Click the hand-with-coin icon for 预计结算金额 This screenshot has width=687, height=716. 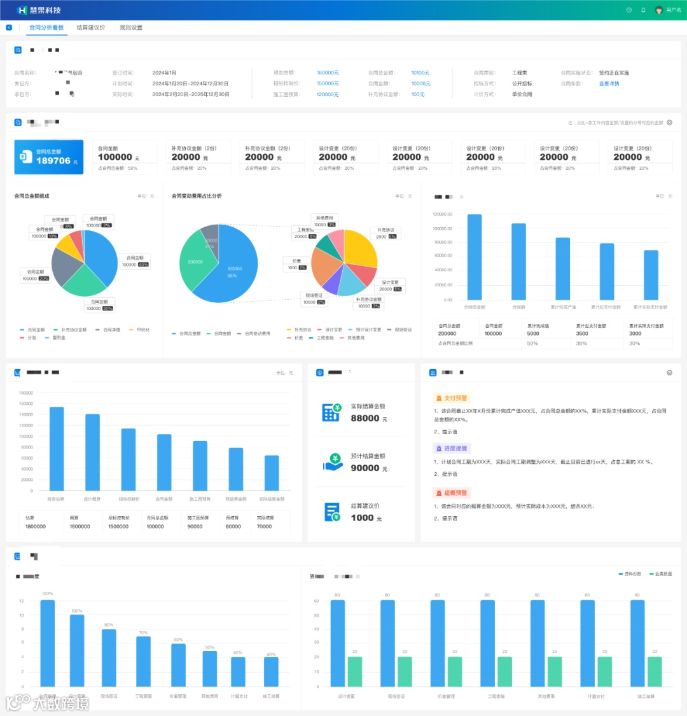point(333,462)
